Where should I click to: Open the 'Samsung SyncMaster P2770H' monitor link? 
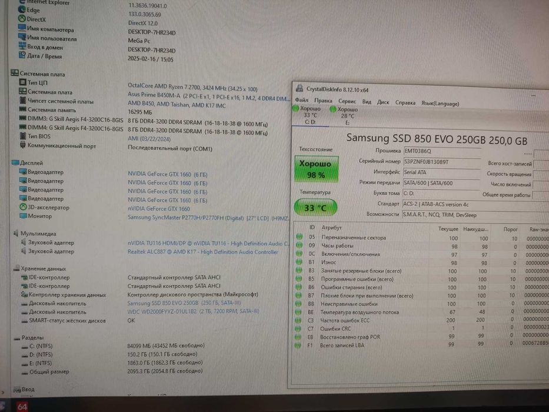[208, 218]
